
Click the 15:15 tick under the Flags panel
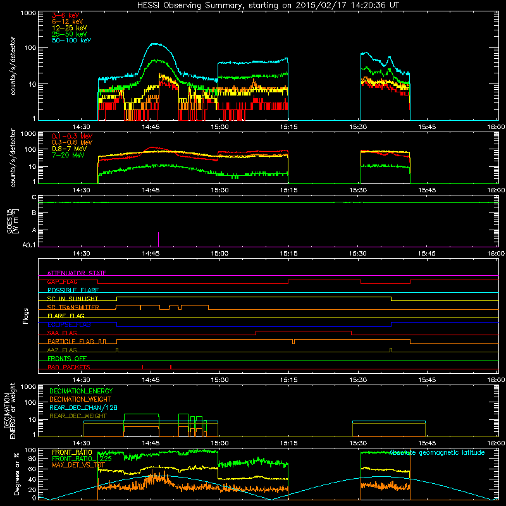(x=289, y=380)
